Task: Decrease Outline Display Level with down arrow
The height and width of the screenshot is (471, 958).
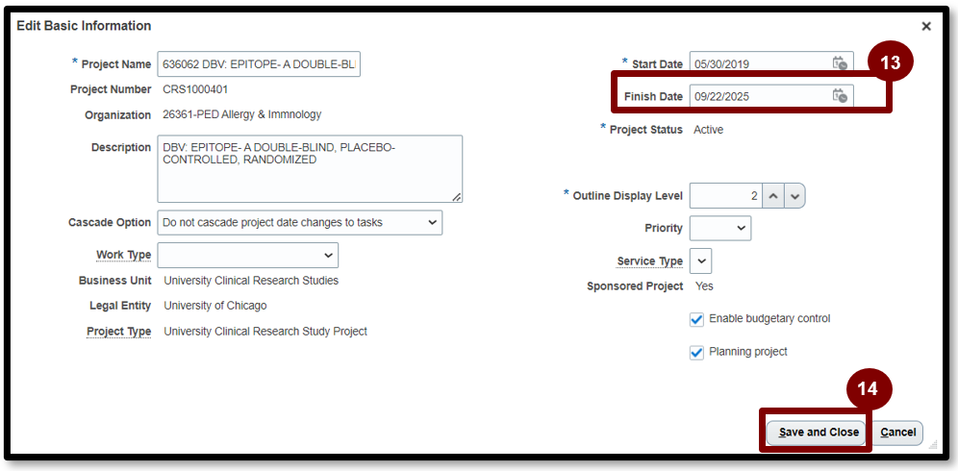Action: pyautogui.click(x=794, y=196)
